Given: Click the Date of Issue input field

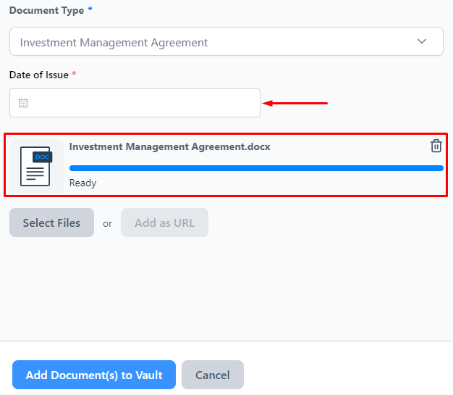Looking at the screenshot, I should (135, 103).
